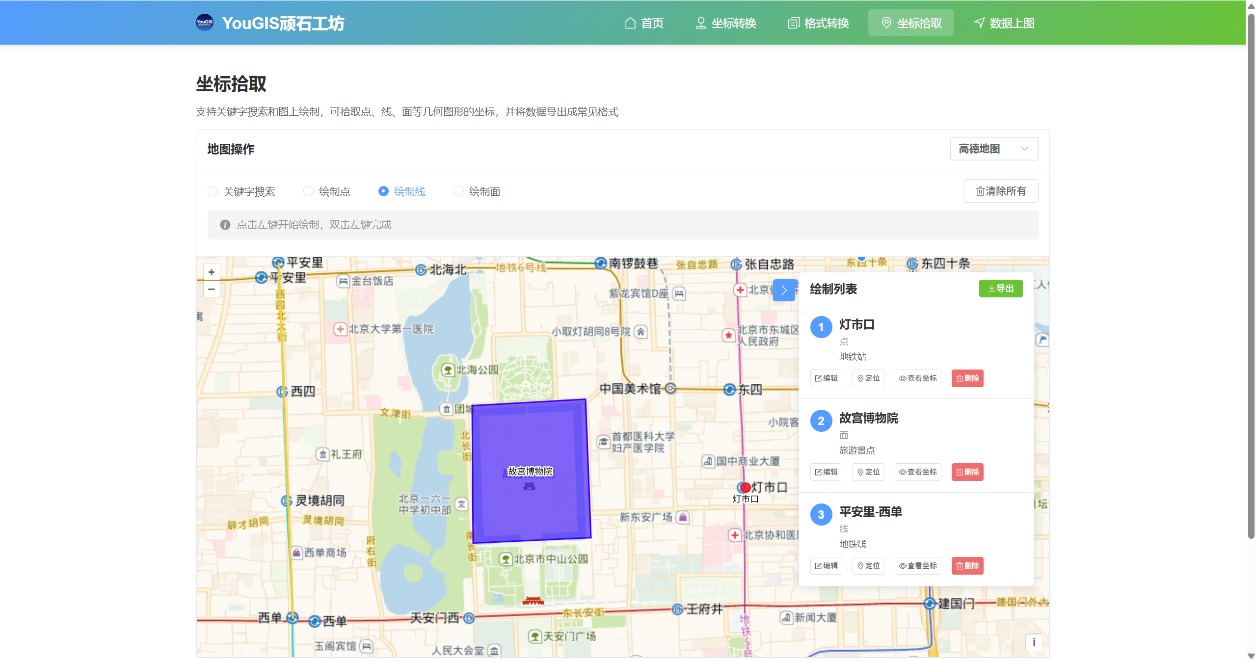Click the 数据上图 arrow icon in navbar
This screenshot has width=1256, height=661.
click(x=979, y=23)
